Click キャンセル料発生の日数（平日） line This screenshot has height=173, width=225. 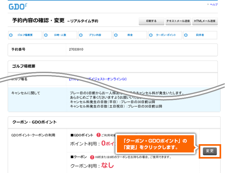113,102
